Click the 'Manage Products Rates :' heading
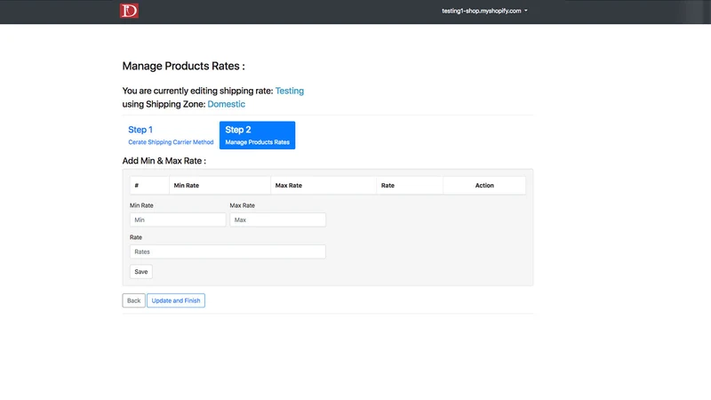 coord(184,66)
